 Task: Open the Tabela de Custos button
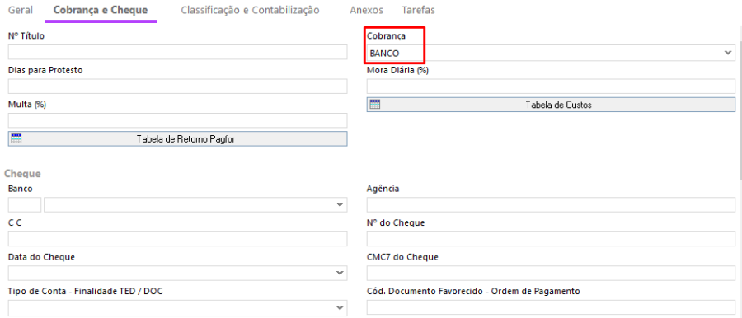coord(551,105)
